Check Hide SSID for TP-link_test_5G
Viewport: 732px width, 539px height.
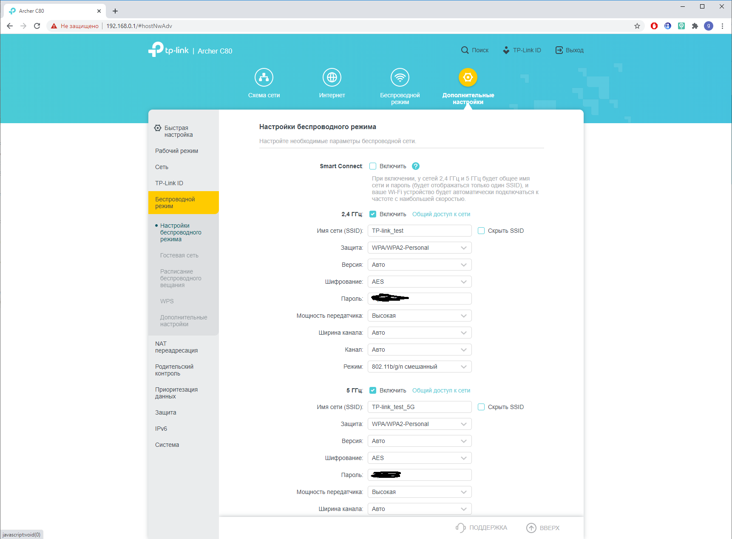pos(481,407)
